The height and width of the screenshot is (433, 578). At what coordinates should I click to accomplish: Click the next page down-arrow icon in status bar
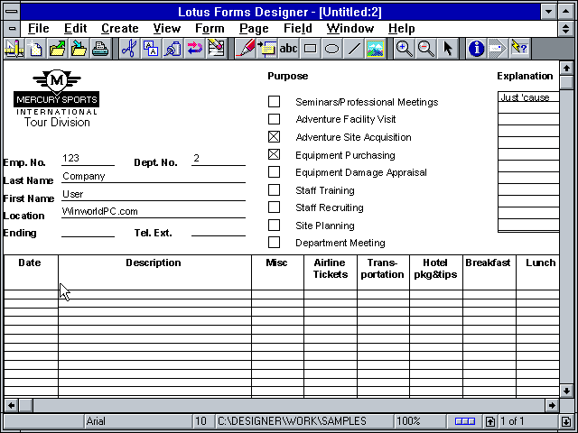point(566,421)
